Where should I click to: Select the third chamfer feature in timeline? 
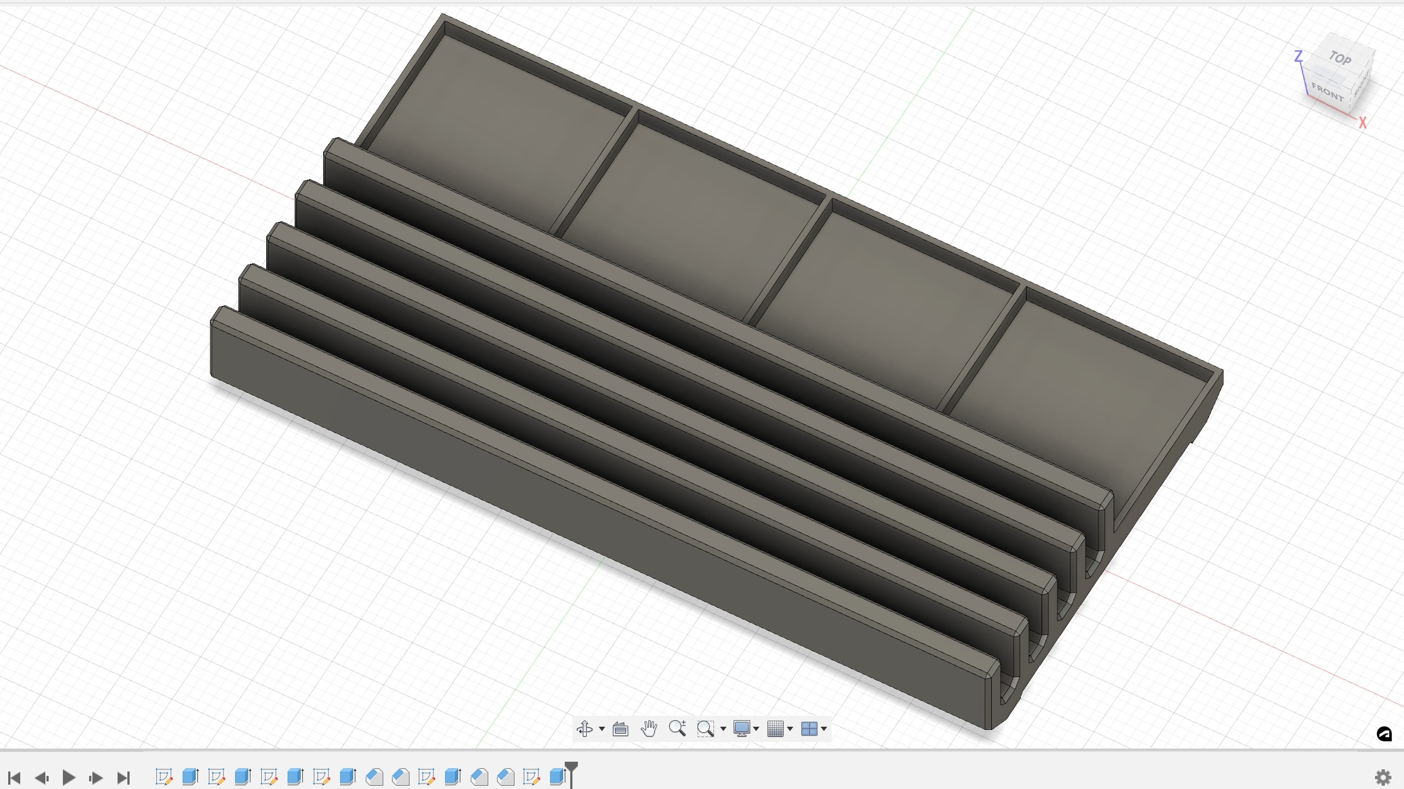pos(479,776)
